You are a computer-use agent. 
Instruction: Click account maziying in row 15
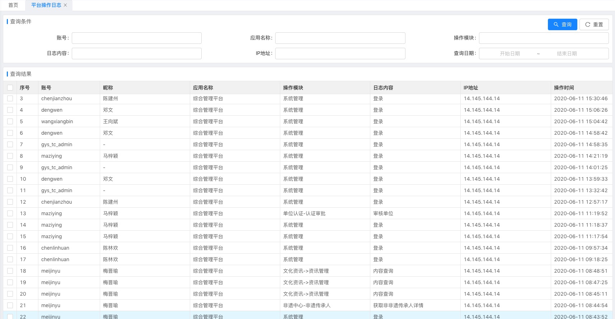pyautogui.click(x=52, y=236)
